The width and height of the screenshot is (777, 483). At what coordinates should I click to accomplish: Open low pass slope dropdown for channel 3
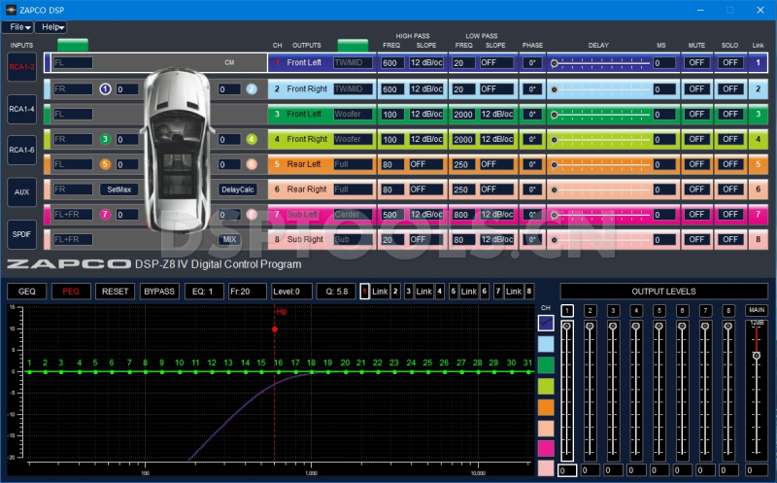(x=497, y=114)
